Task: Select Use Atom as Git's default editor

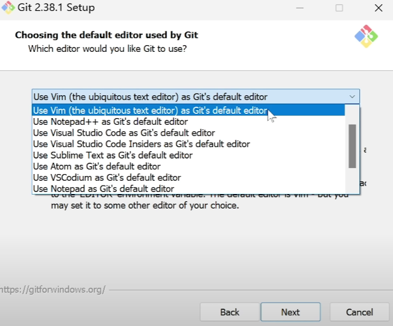Action: (x=189, y=166)
